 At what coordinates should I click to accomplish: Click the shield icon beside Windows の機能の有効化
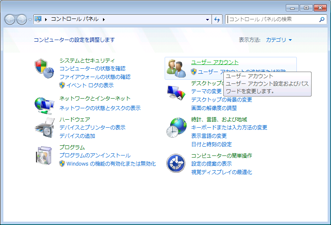coord(62,163)
